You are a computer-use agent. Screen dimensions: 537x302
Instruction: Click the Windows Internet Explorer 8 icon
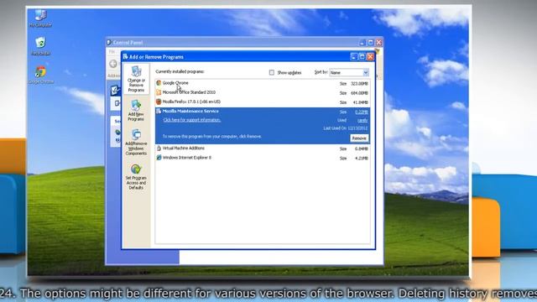(159, 158)
